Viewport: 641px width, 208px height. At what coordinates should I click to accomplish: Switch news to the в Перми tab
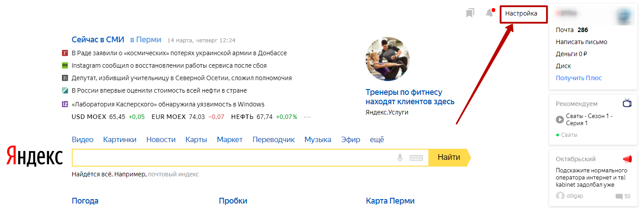[x=145, y=39]
